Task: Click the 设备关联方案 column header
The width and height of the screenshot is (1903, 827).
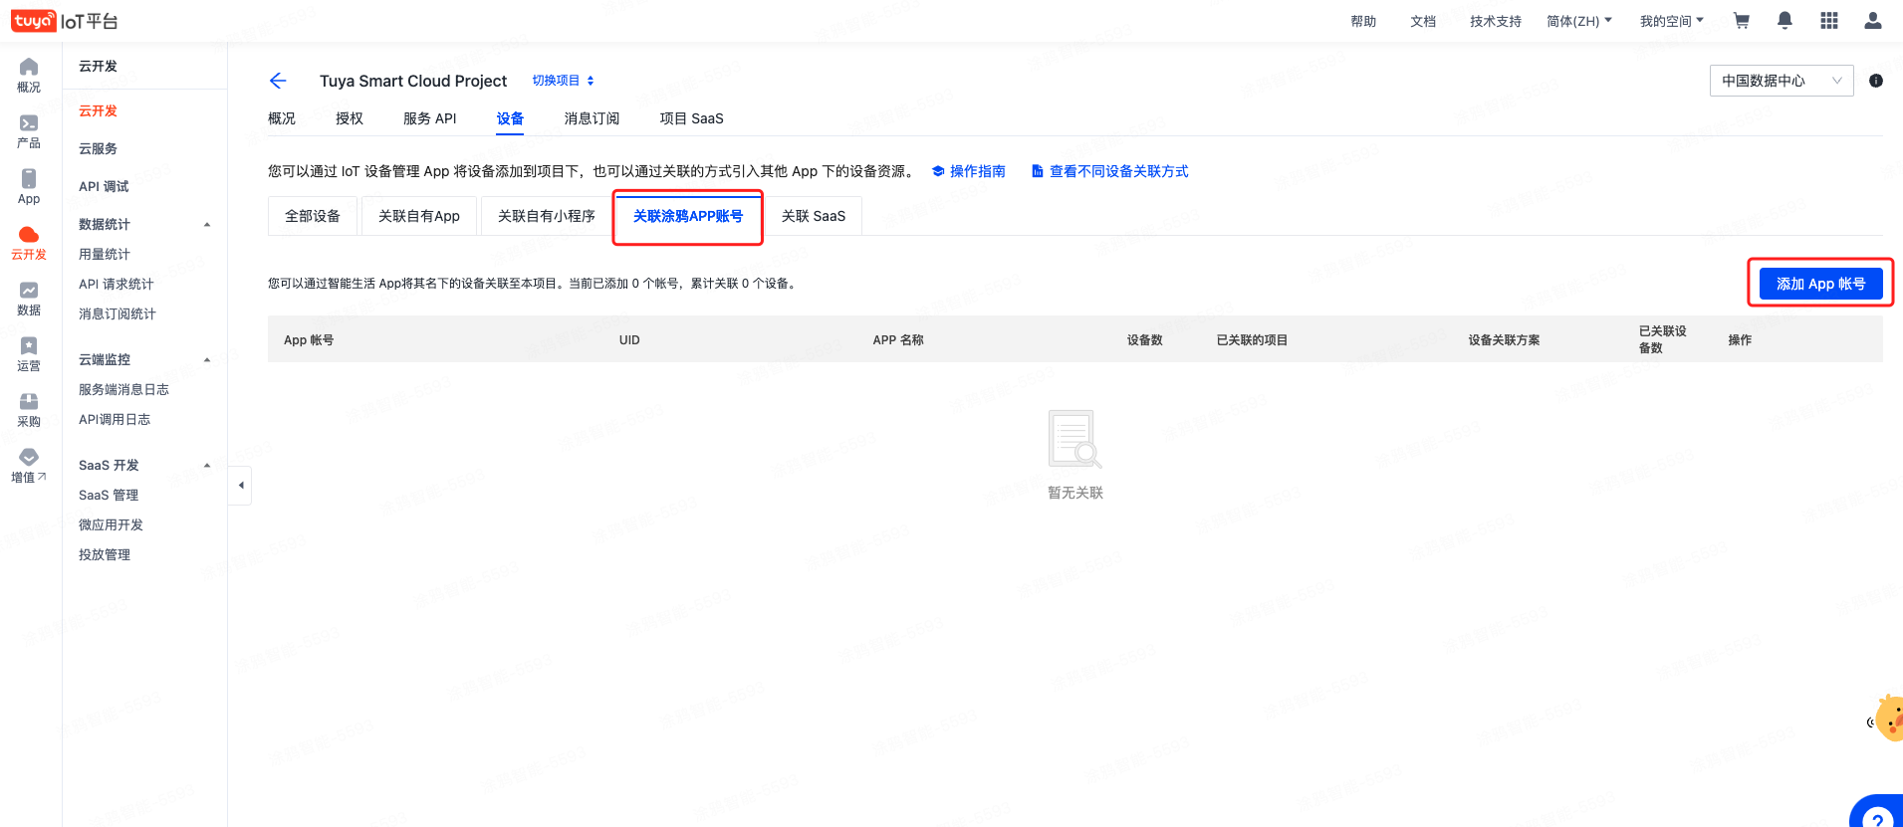Action: click(1504, 339)
